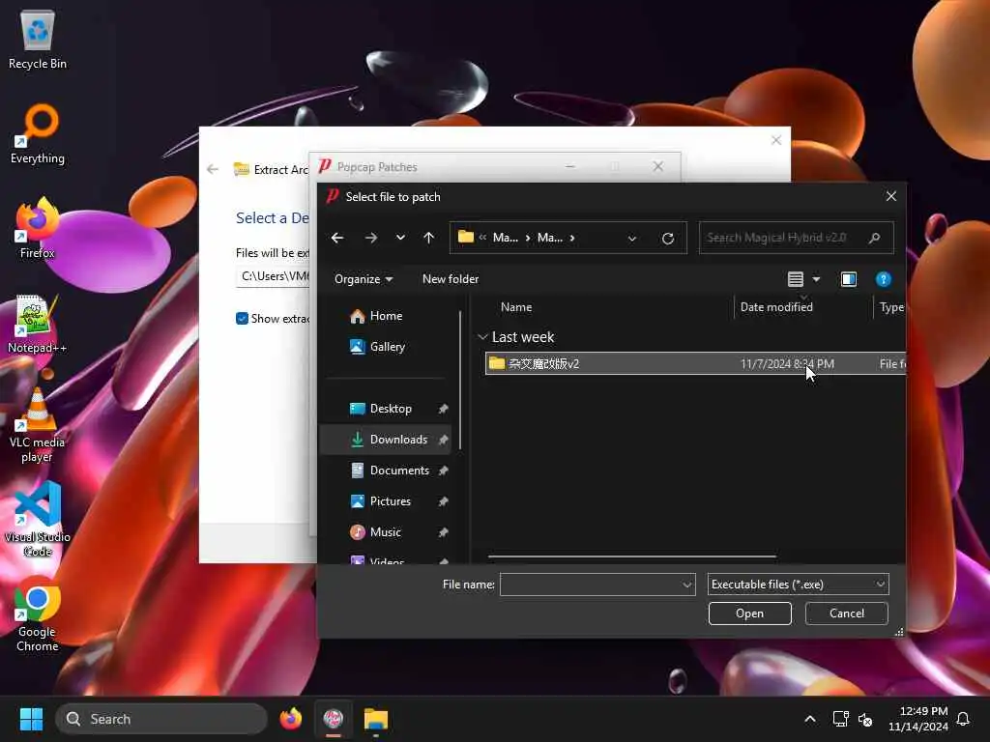The height and width of the screenshot is (742, 990).
Task: Open Google Chrome desktop shortcut
Action: [x=38, y=615]
